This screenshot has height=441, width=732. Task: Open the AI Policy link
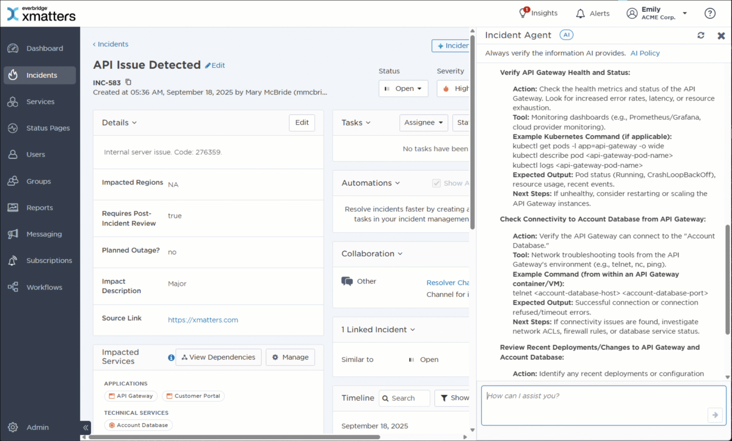point(645,53)
